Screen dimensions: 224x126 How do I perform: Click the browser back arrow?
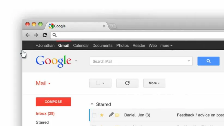click(x=28, y=35)
